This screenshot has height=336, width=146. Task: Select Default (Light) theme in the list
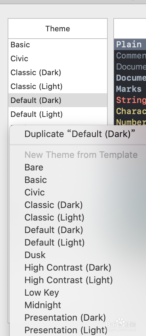(x=58, y=114)
